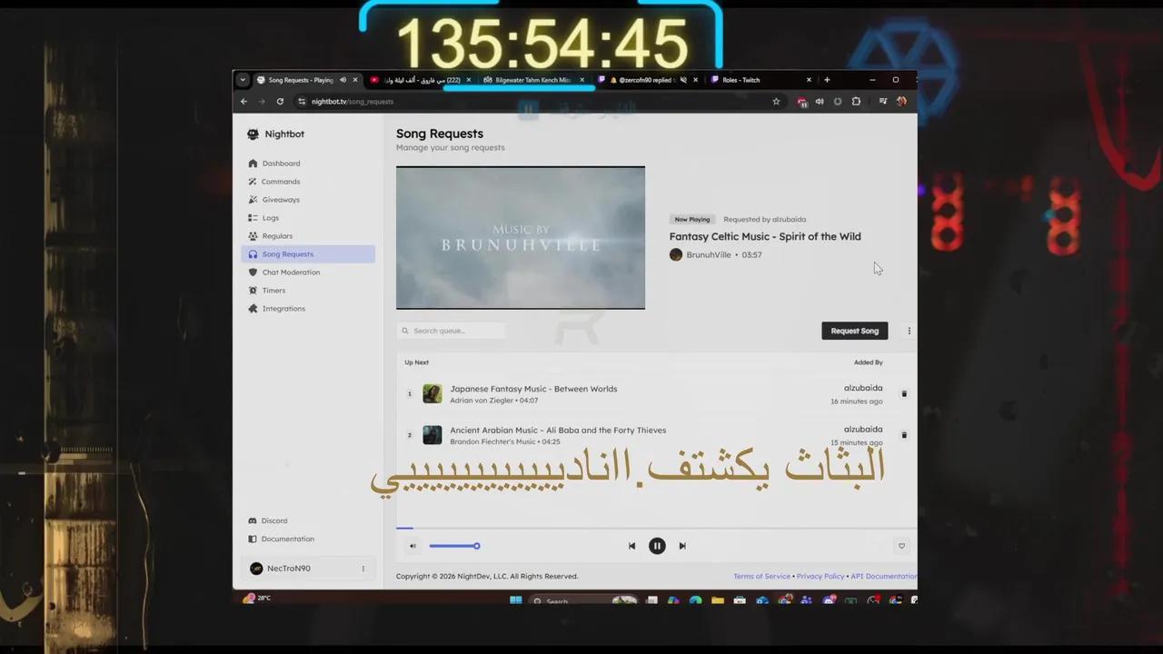Open the Dashboard page in Nightbot sidebar
Viewport: 1163px width, 654px height.
(308, 163)
